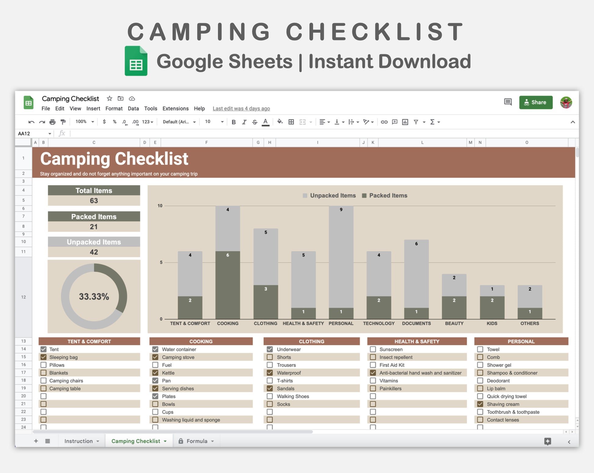The width and height of the screenshot is (594, 473).
Task: Open the Last edit history link
Action: pyautogui.click(x=241, y=109)
